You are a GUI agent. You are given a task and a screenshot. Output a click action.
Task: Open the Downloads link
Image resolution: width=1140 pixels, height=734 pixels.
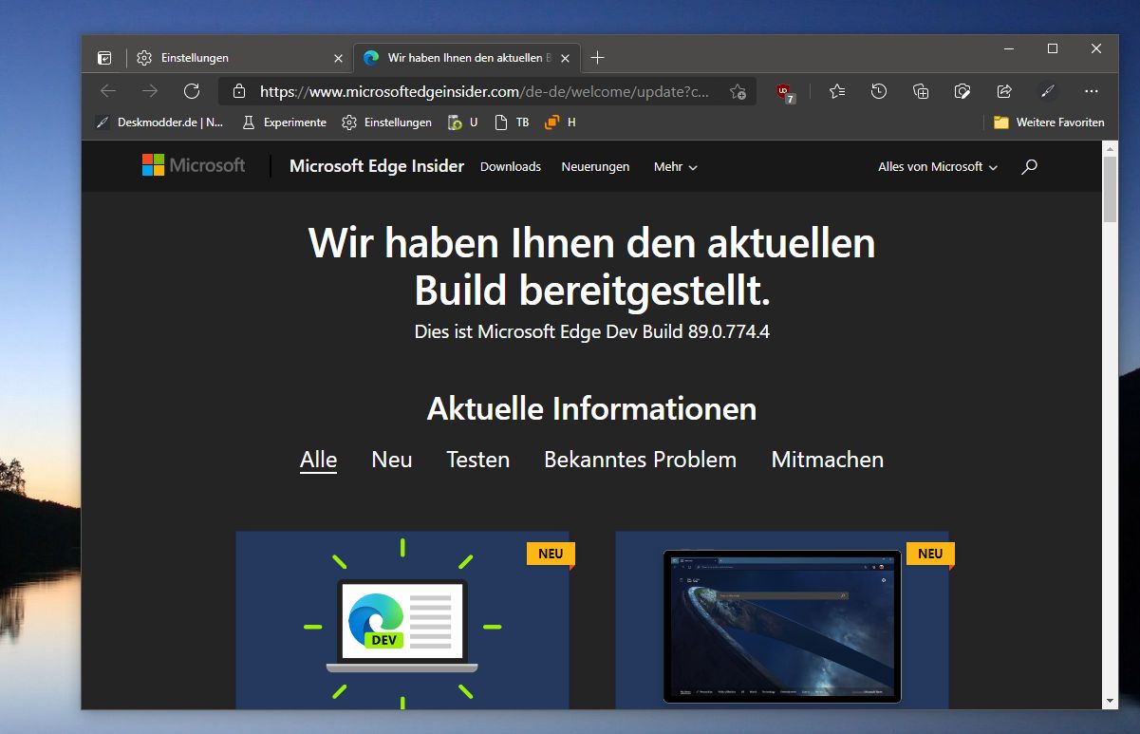(x=510, y=166)
